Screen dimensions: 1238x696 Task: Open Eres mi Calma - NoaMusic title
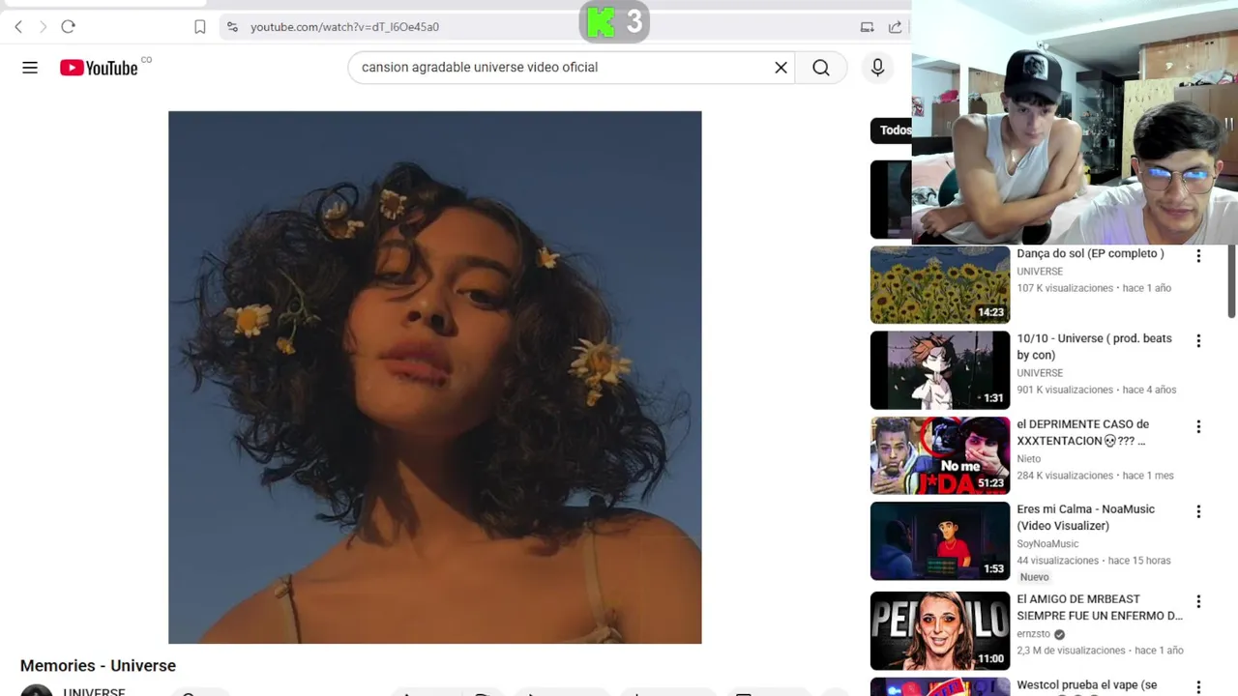[1085, 517]
